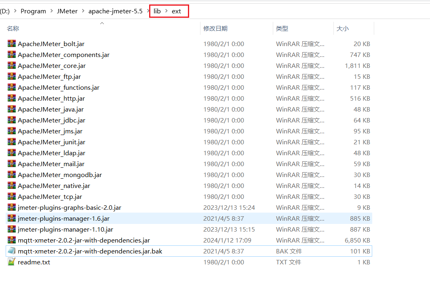Sort files by the 名称 column header
Screen dimensions: 430x287
click(x=13, y=29)
